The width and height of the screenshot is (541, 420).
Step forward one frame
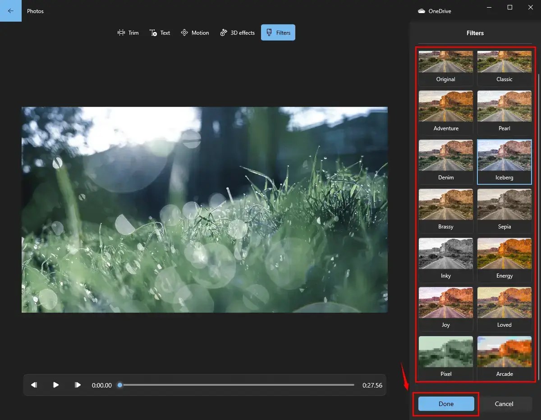[78, 385]
